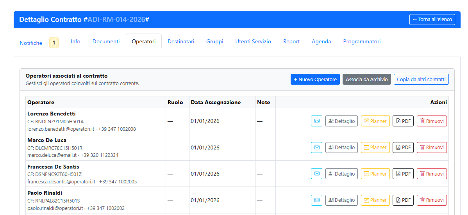Image resolution: width=468 pixels, height=215 pixels.
Task: Remove Francesca De Santis from contract
Action: tap(432, 174)
